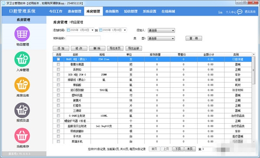Tick checkbox for 手术床 row

coord(58,136)
